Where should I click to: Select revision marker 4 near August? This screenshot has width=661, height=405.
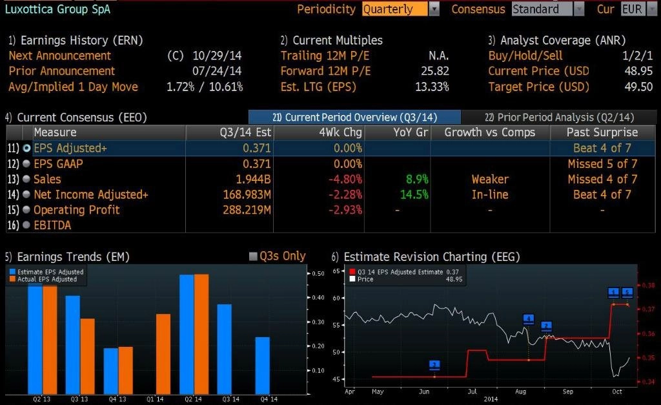pyautogui.click(x=528, y=319)
